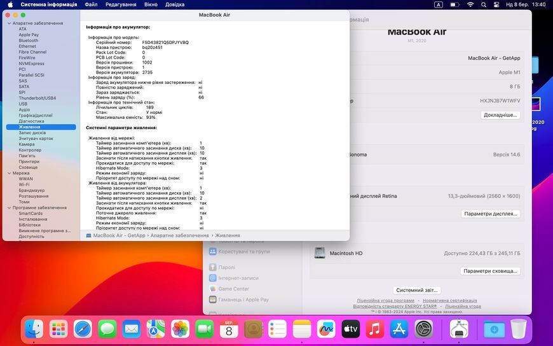Open the Ліцензійна угода програми link

pyautogui.click(x=385, y=300)
